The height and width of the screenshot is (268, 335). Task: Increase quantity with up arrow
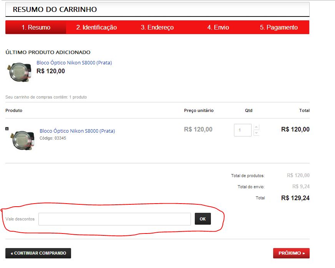(256, 127)
